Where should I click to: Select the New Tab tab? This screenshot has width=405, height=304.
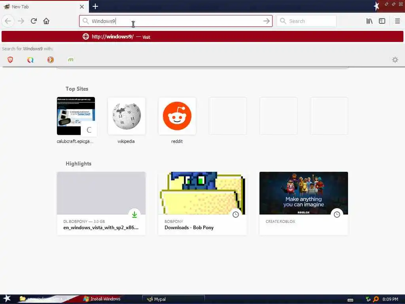click(44, 7)
